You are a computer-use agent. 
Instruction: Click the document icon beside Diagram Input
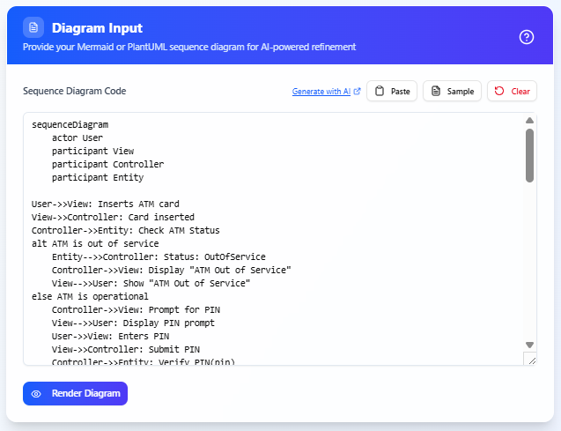pos(33,28)
